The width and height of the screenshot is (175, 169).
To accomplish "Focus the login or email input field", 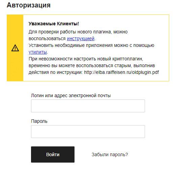I will point(88,106).
